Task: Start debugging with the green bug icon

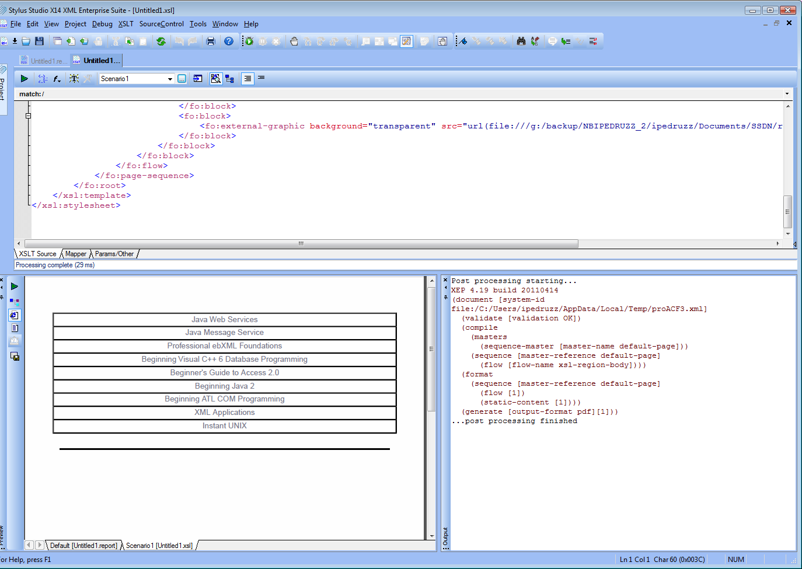Action: coord(249,41)
